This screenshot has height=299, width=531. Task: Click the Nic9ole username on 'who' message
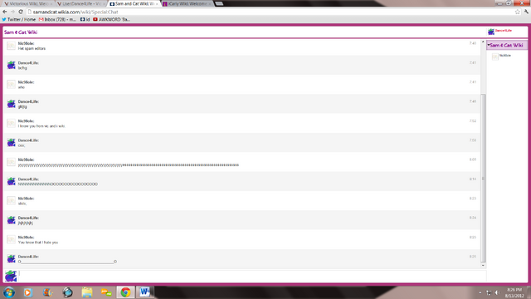point(26,82)
